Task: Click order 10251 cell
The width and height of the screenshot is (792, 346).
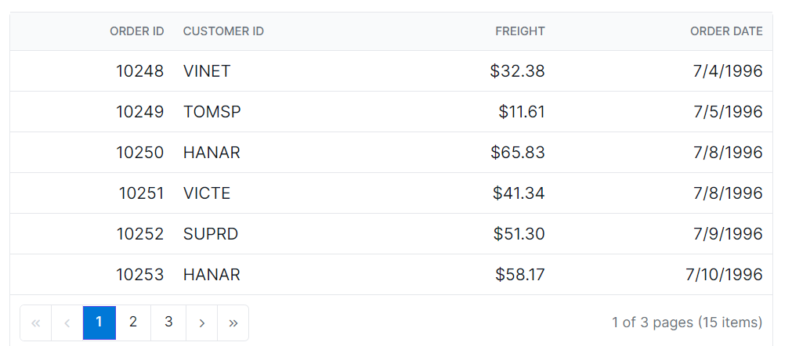Action: pos(141,193)
